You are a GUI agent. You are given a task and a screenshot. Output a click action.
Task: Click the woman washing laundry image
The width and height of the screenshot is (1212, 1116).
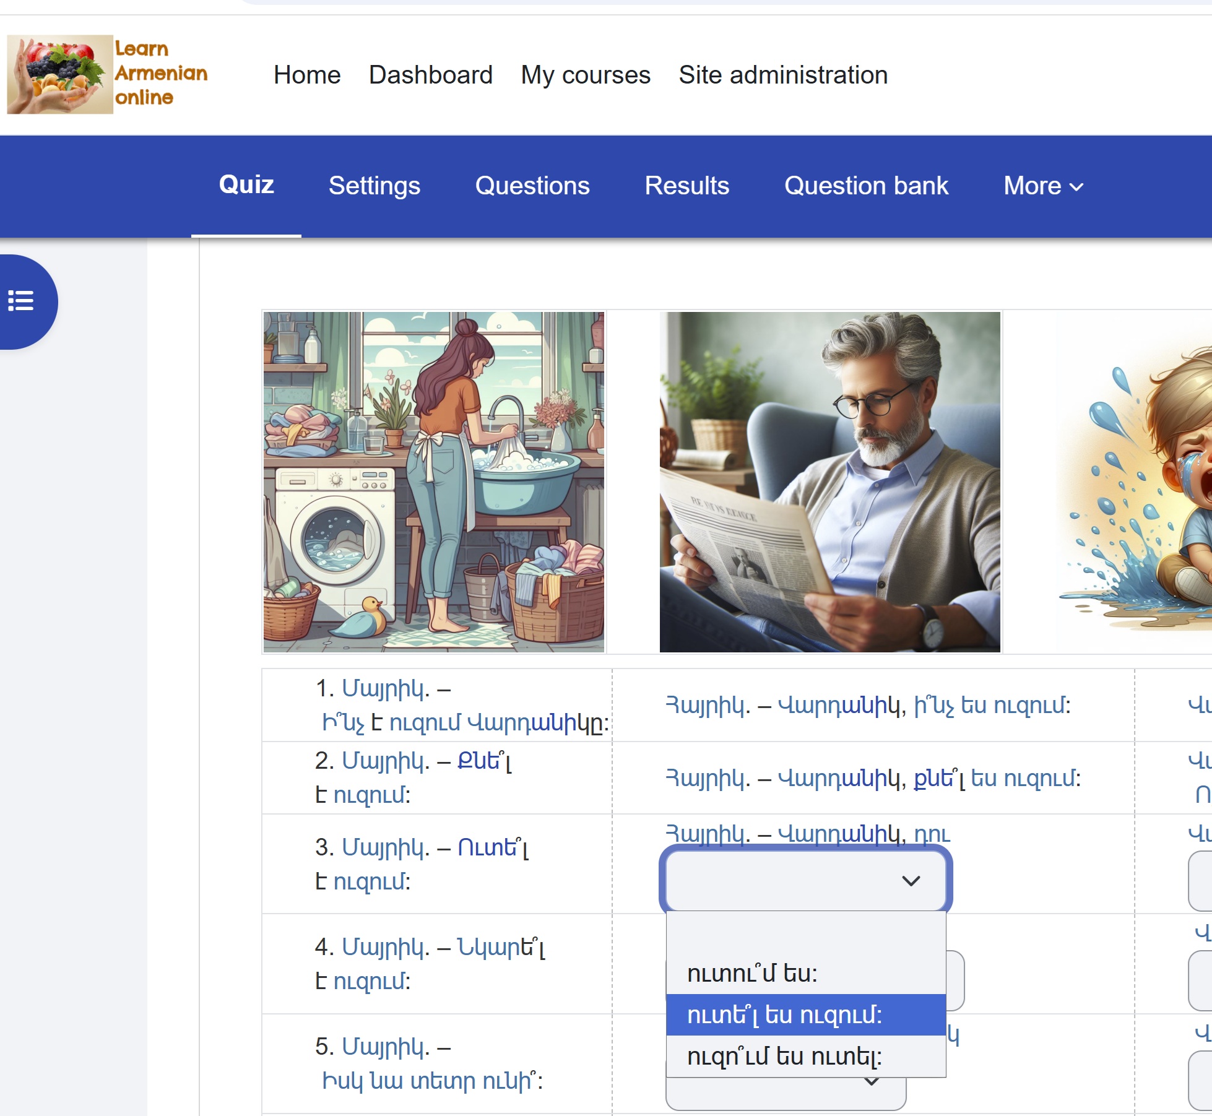[x=433, y=482]
